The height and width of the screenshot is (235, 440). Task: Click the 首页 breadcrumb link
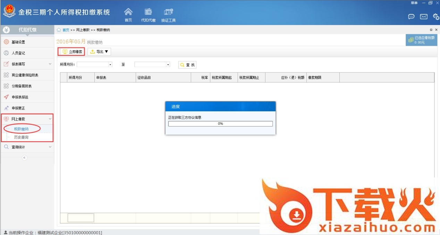66,30
